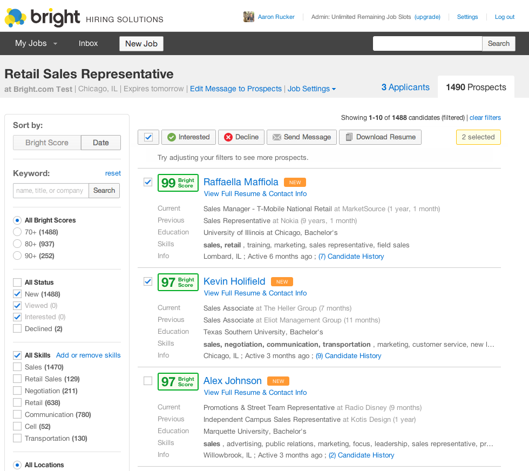Toggle the select-all checkbox in action bar
This screenshot has height=471, width=529.
coord(148,137)
